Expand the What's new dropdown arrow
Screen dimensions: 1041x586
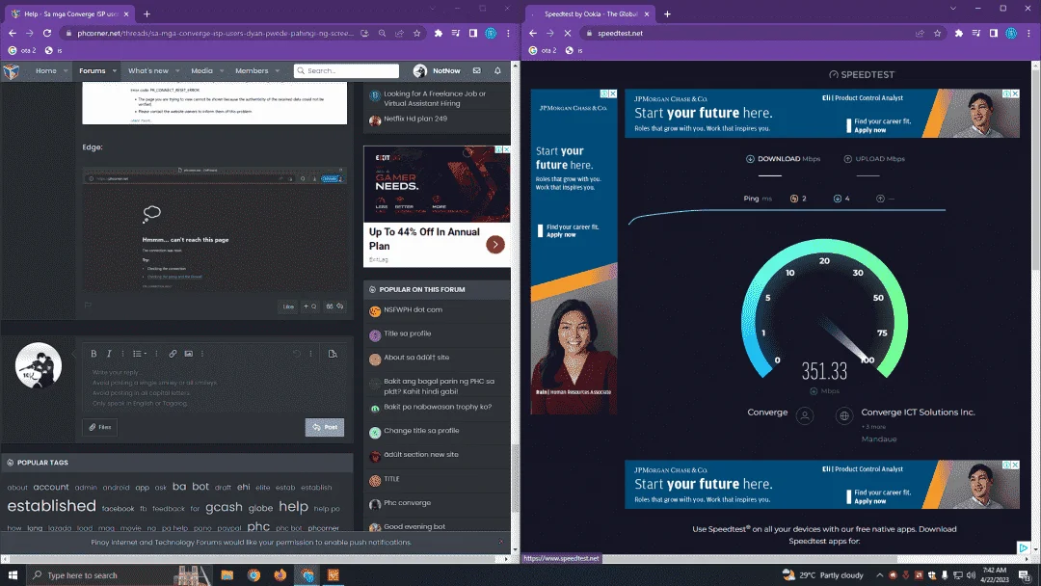[177, 71]
